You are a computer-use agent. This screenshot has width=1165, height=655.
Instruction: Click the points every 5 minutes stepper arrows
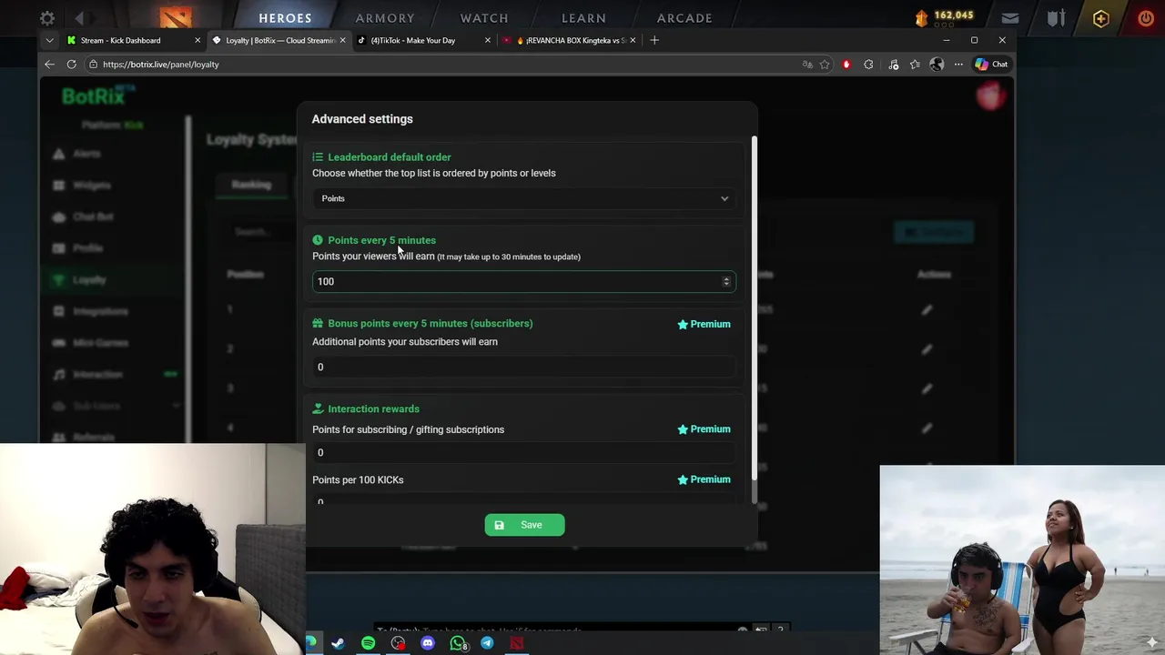coord(726,281)
